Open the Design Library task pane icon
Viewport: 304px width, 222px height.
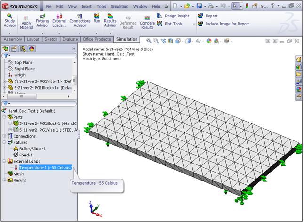tap(298, 67)
